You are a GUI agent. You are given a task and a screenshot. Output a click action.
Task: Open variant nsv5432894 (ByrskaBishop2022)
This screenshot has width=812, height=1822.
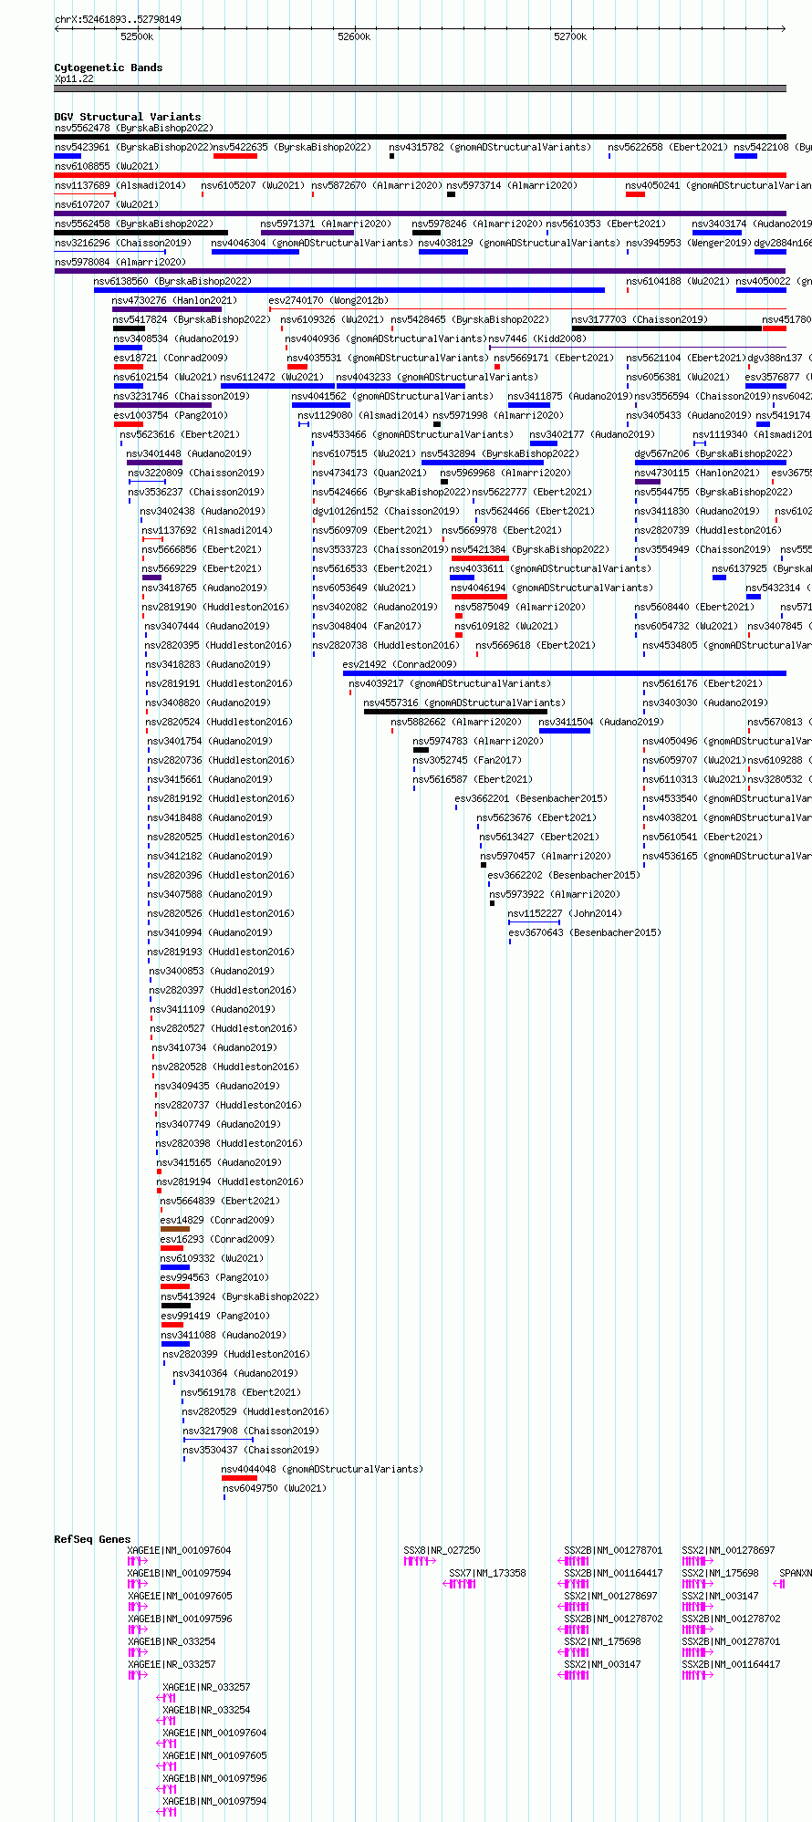tap(500, 453)
